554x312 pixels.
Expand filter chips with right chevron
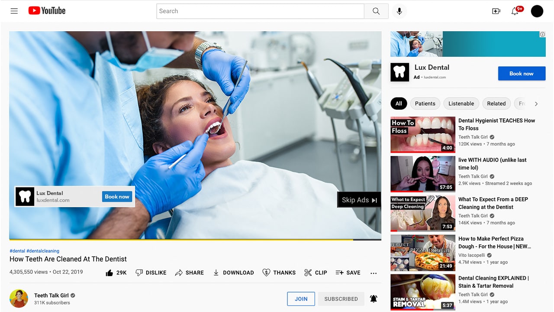pyautogui.click(x=536, y=104)
